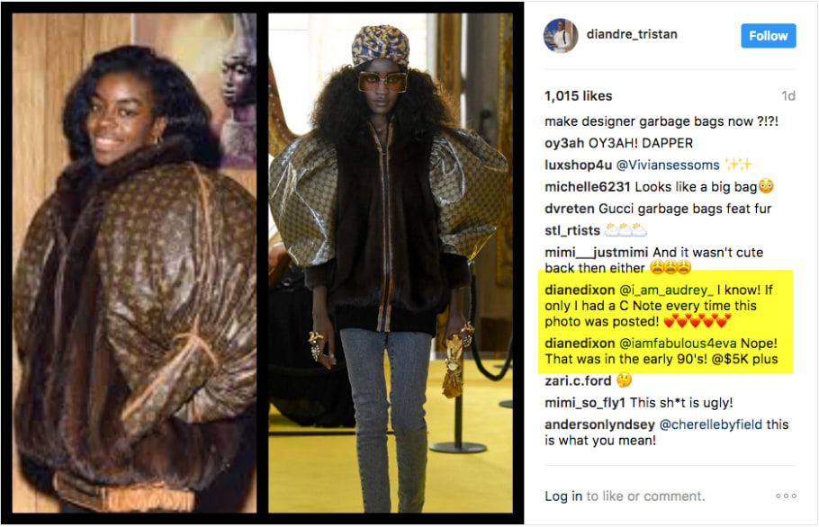Open the three-dot more options menu
This screenshot has width=819, height=527.
click(x=786, y=496)
